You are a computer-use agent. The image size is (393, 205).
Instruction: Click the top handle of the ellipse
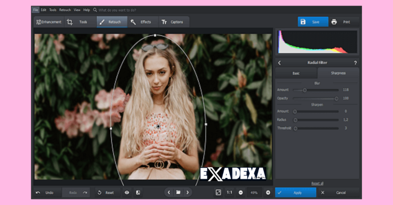coord(155,36)
